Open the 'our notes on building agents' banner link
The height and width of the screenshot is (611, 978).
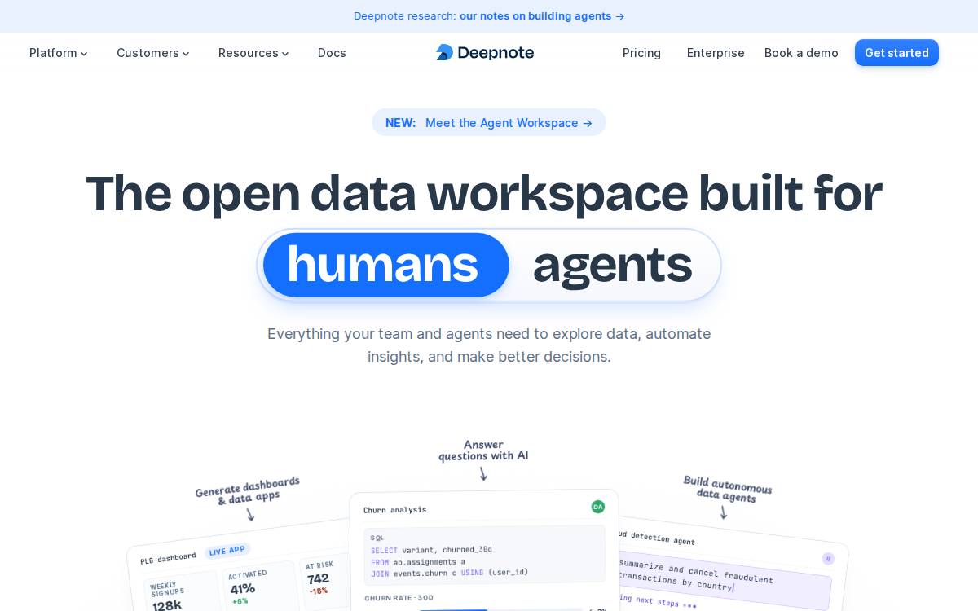coord(542,15)
